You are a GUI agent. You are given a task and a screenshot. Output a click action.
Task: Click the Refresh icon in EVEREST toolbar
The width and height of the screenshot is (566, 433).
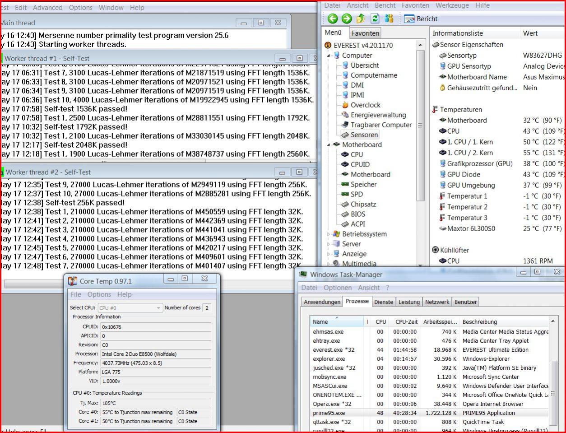tap(375, 19)
